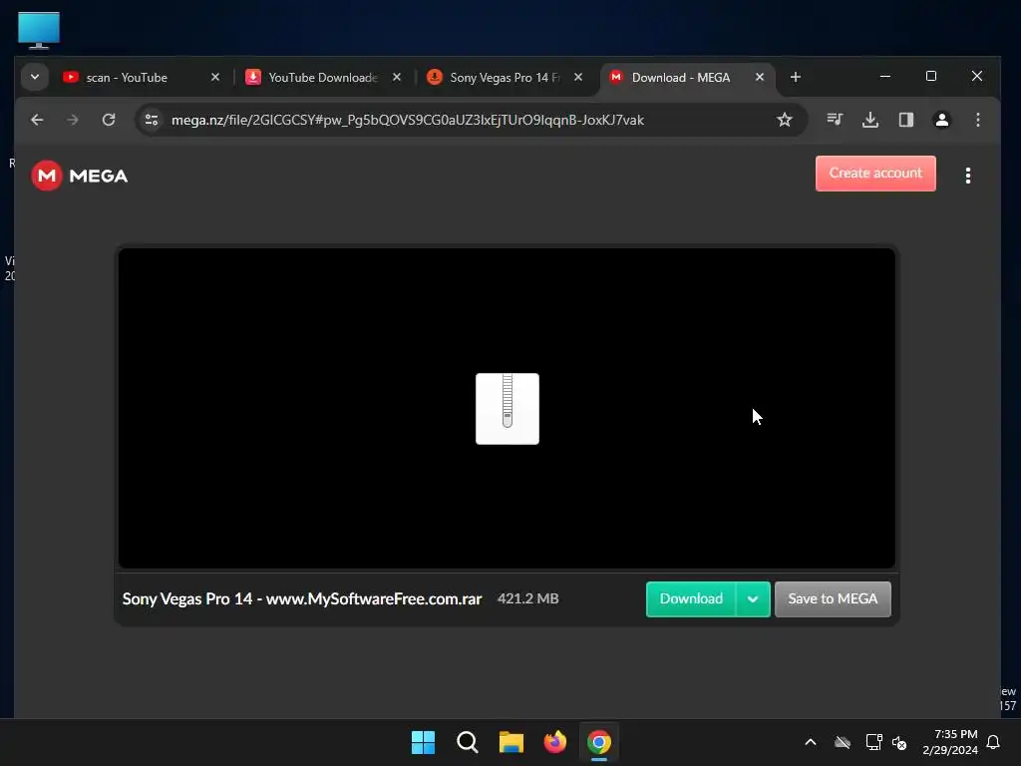Open taskbar Search
1021x766 pixels.
[468, 742]
